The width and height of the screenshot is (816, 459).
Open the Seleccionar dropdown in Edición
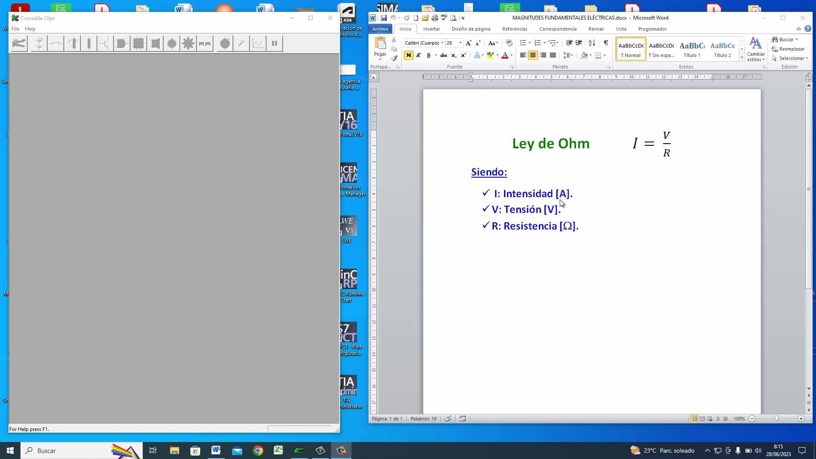[791, 58]
